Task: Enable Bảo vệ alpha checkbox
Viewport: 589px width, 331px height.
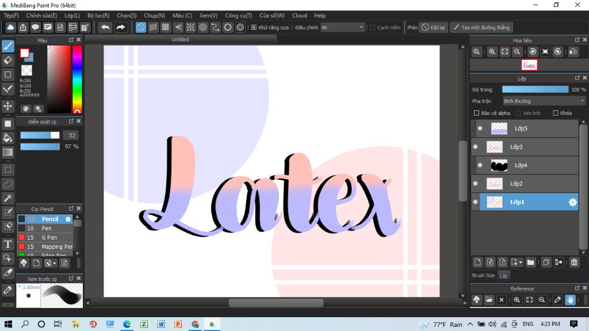Action: click(477, 113)
